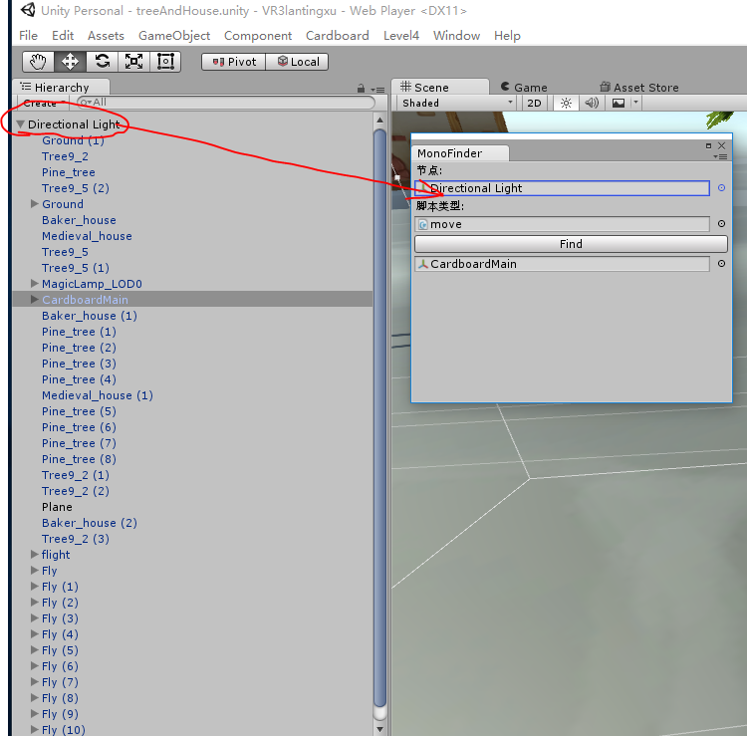Expand the Fly (9) object

point(34,714)
